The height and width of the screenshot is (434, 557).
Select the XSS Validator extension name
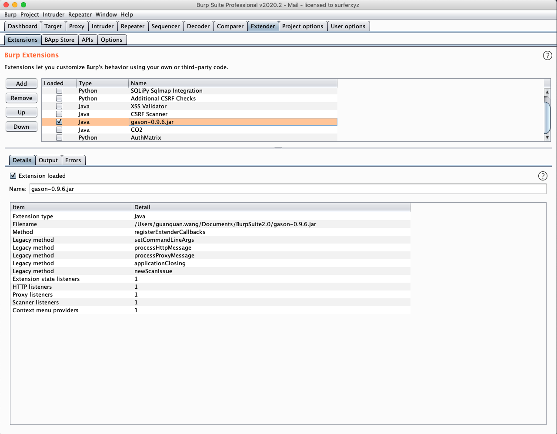[x=149, y=107]
